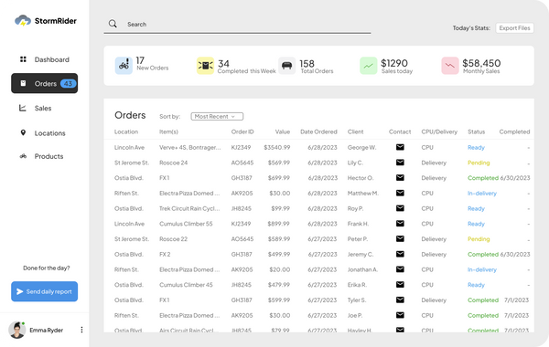This screenshot has width=549, height=347.
Task: Select the Orders menu item
Action: tap(45, 83)
